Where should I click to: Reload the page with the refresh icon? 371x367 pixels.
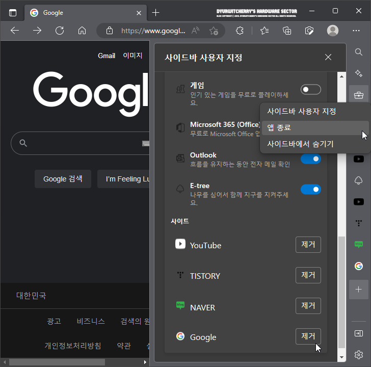60,31
